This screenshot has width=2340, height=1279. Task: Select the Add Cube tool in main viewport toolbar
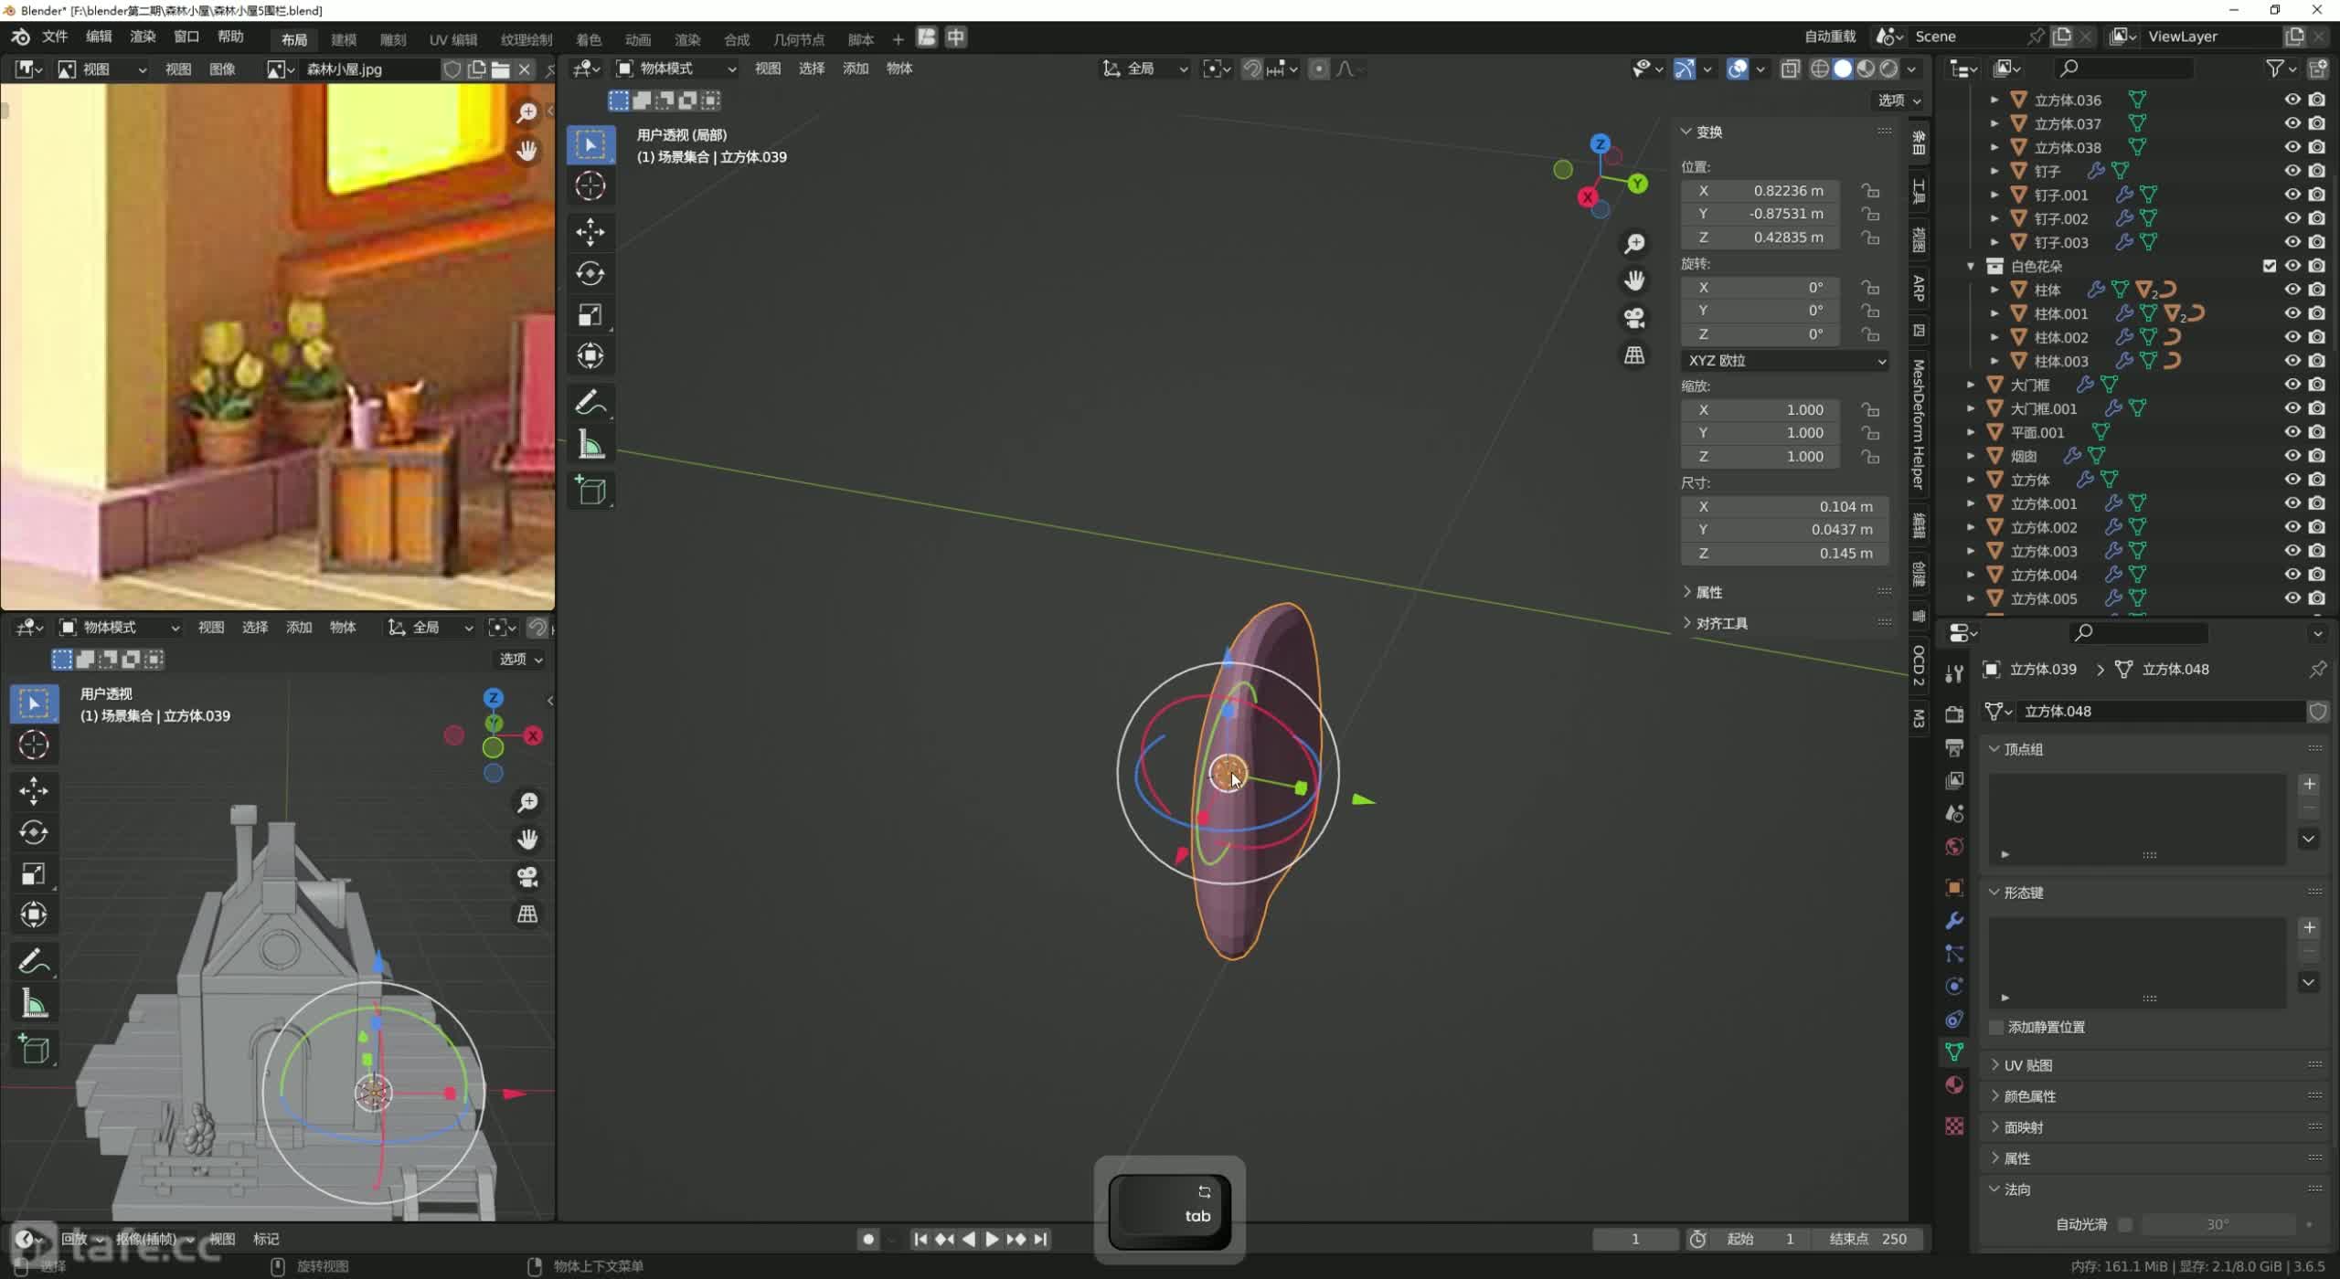click(x=590, y=491)
